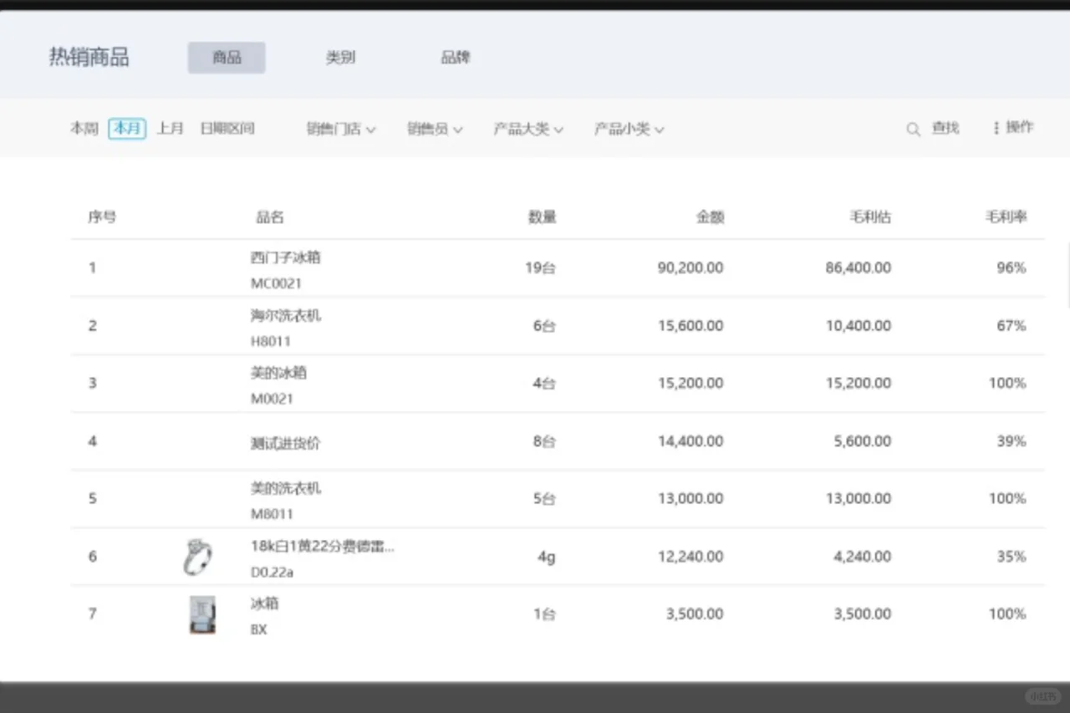The image size is (1070, 713).
Task: Select product name 美的洗衣机
Action: point(285,488)
